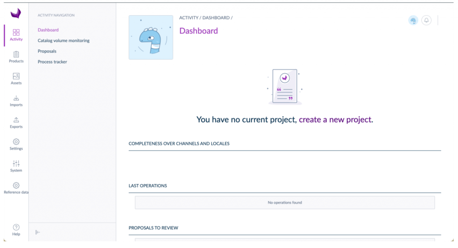The width and height of the screenshot is (458, 248).
Task: Open Catalog volume monitoring
Action: point(64,41)
